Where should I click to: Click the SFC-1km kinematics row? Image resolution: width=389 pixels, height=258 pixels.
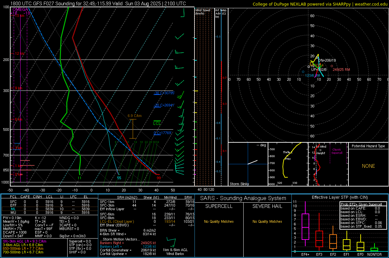147,202
